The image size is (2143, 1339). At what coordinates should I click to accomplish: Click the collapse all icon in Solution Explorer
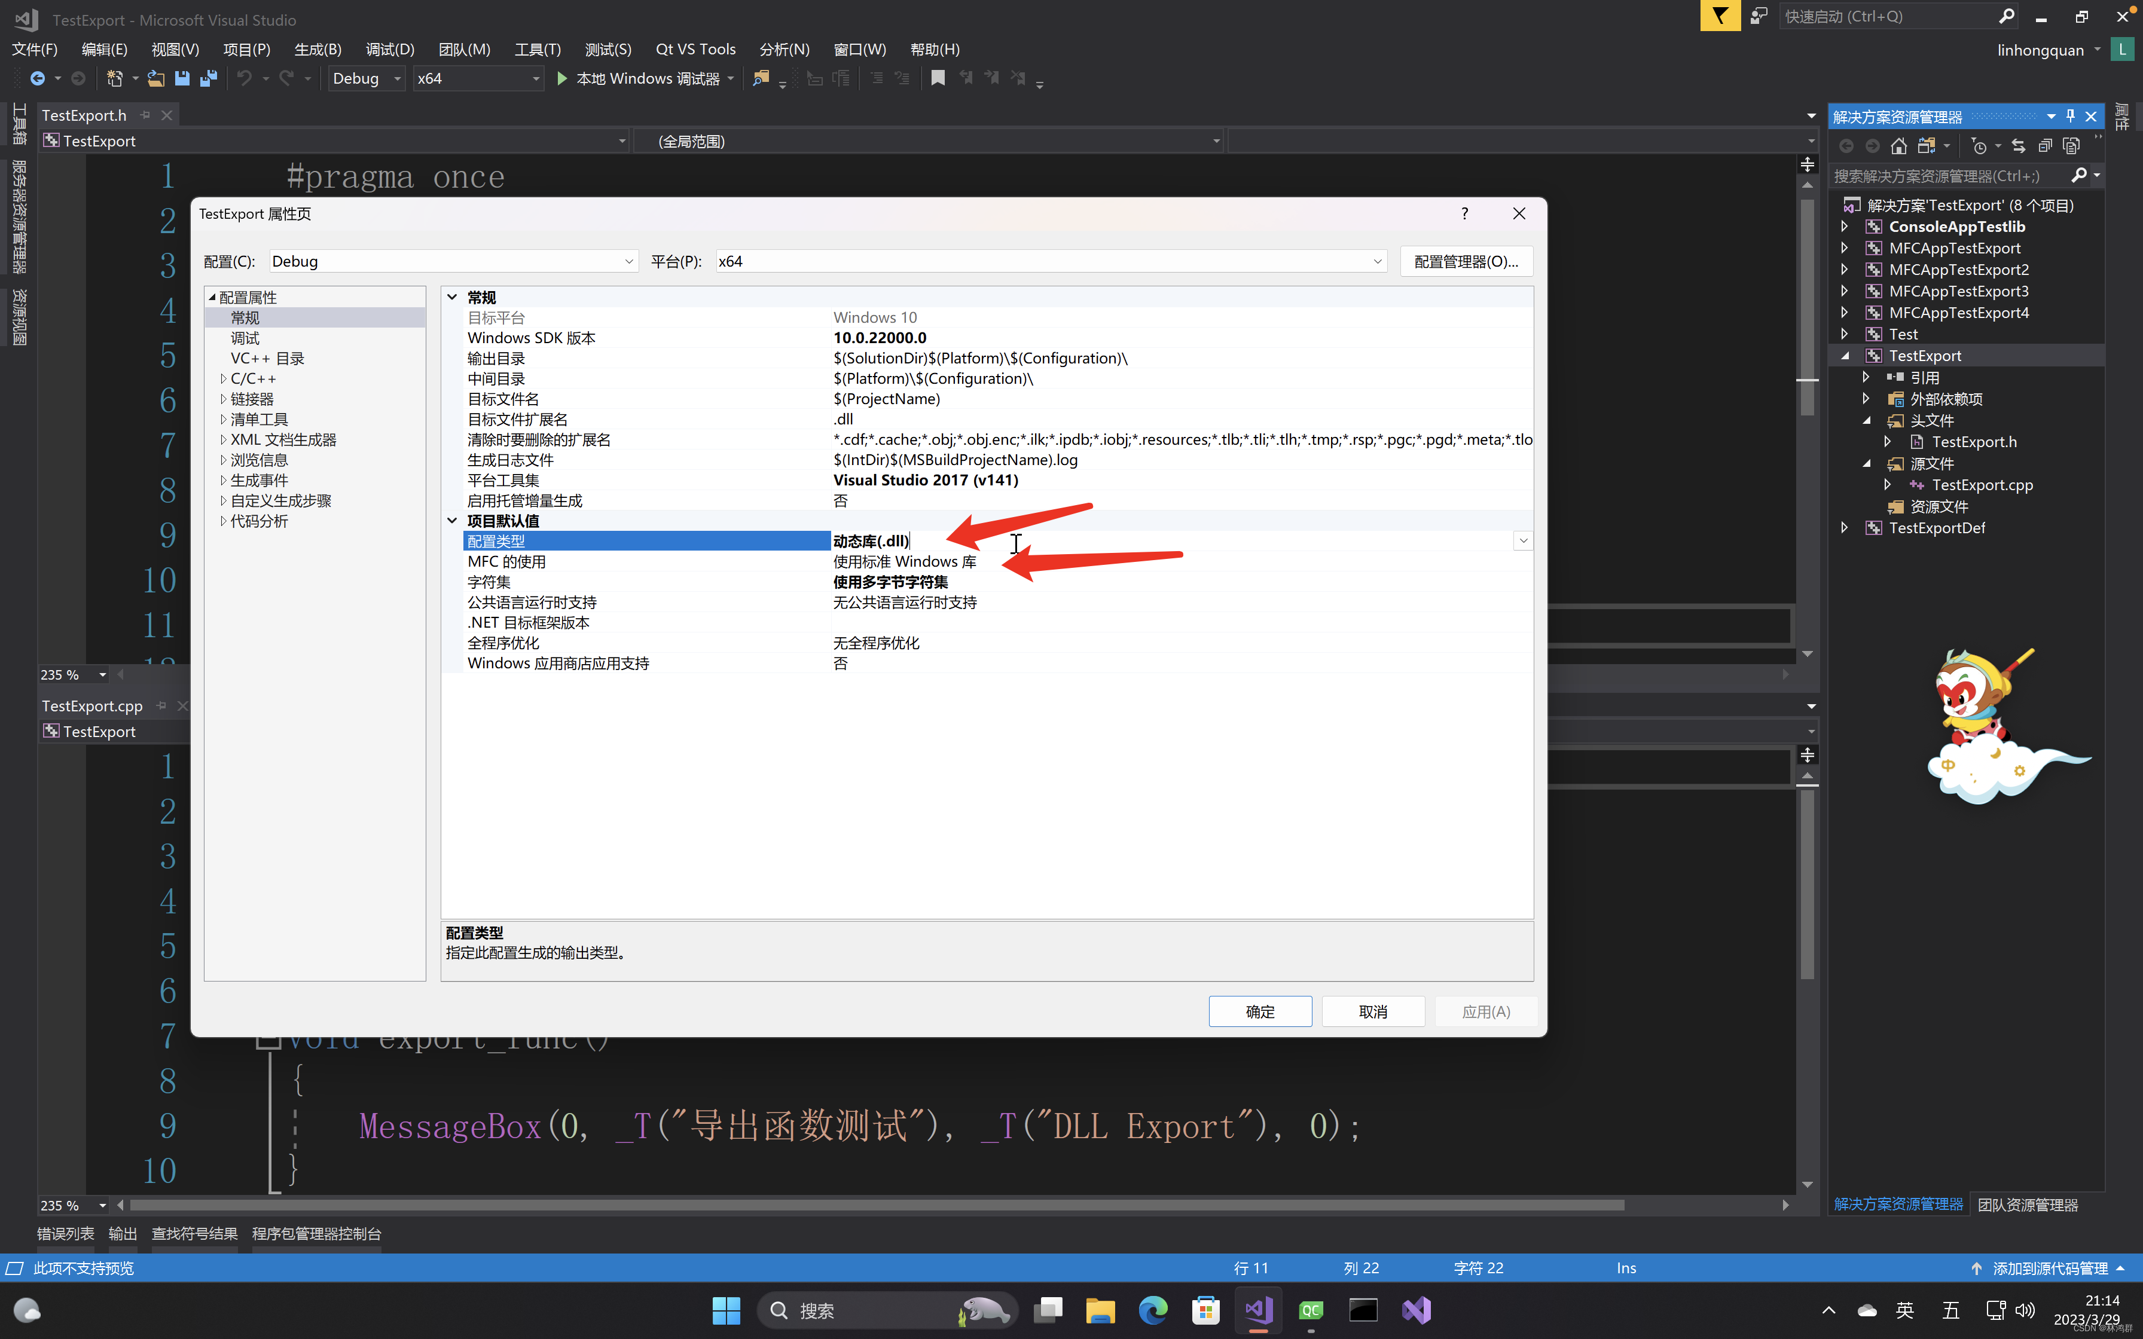click(x=2045, y=146)
